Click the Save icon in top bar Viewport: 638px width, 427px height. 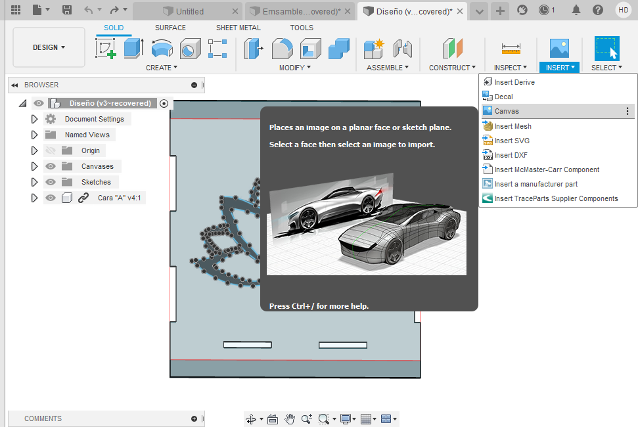[x=67, y=10]
